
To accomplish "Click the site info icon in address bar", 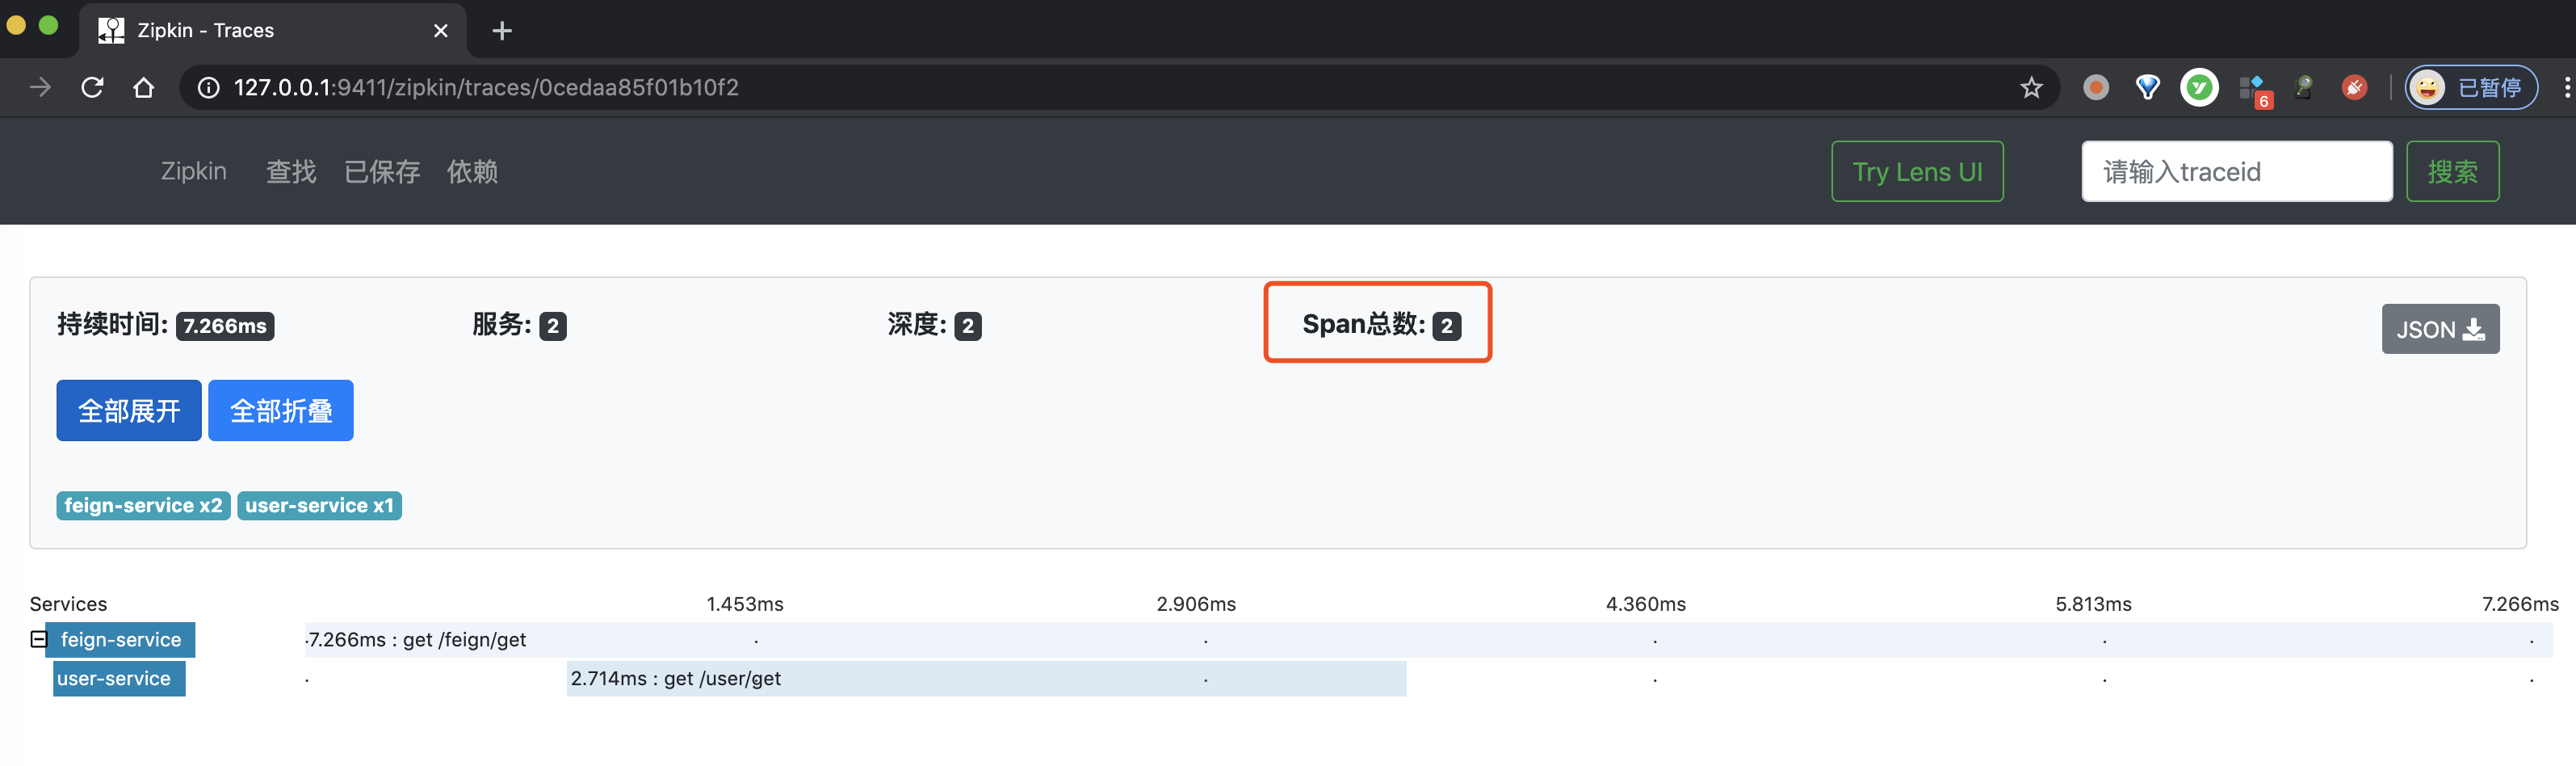I will (x=208, y=88).
